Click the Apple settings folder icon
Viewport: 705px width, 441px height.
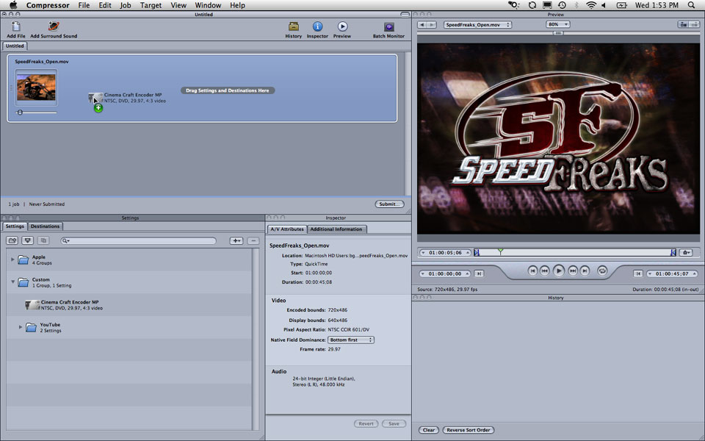point(23,259)
